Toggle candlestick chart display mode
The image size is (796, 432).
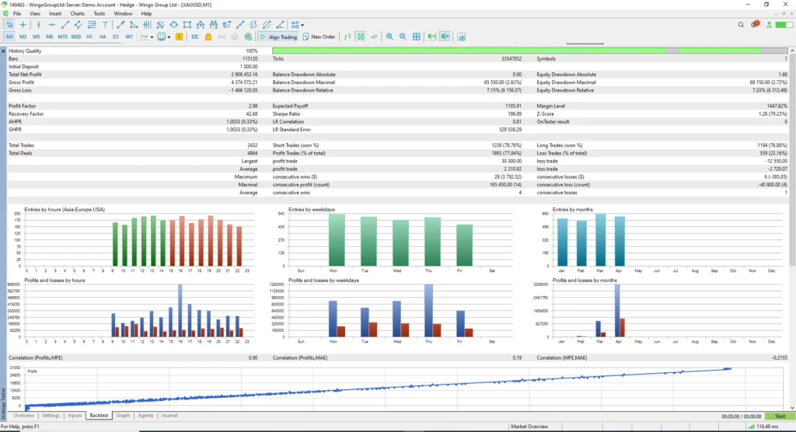click(361, 37)
